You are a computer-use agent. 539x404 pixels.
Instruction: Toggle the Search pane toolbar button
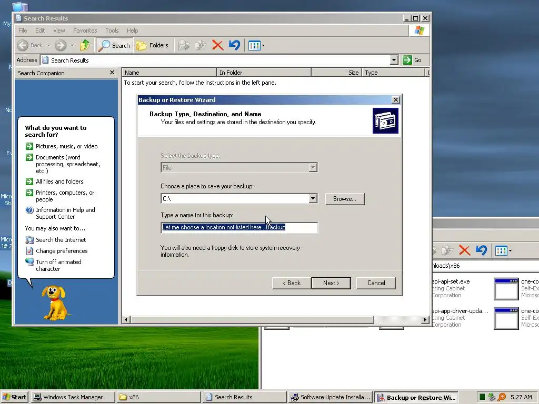[x=114, y=45]
